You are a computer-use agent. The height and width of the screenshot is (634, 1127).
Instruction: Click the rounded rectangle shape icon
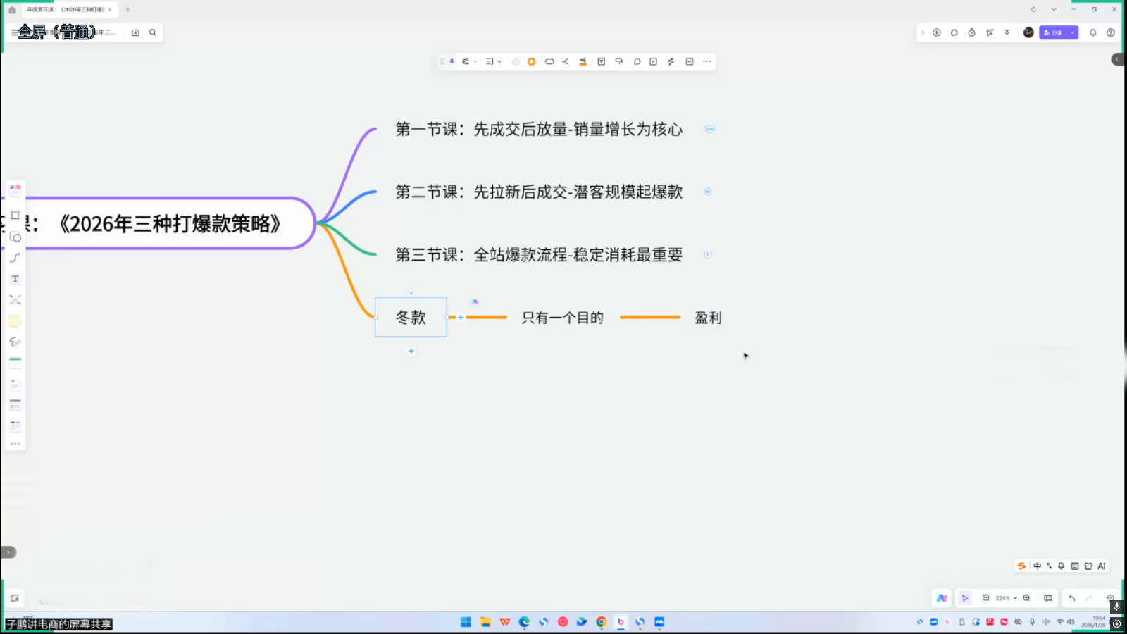tap(549, 61)
